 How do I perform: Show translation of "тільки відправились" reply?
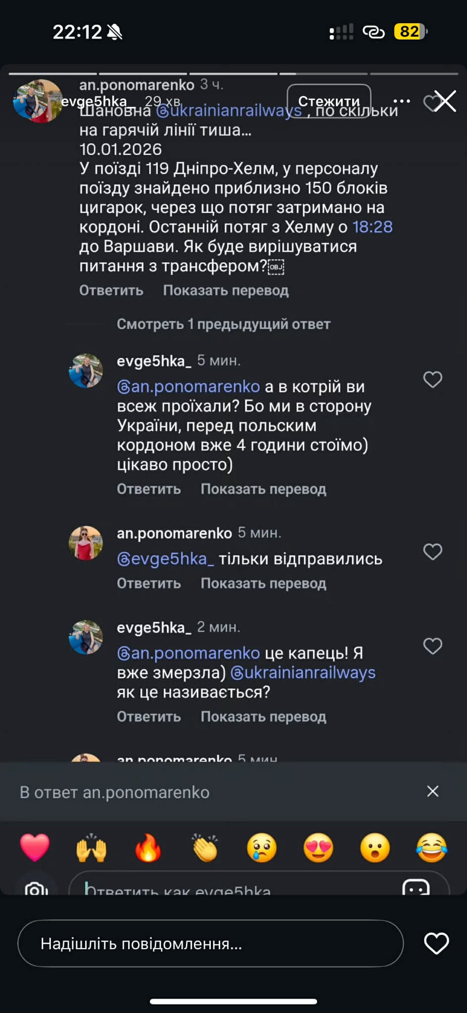pos(263,583)
